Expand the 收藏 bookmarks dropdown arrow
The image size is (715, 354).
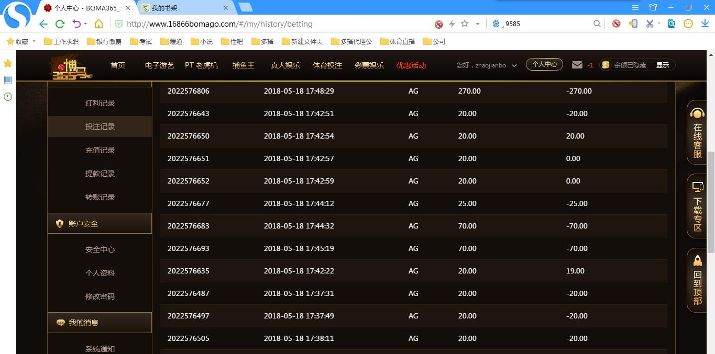[x=34, y=41]
